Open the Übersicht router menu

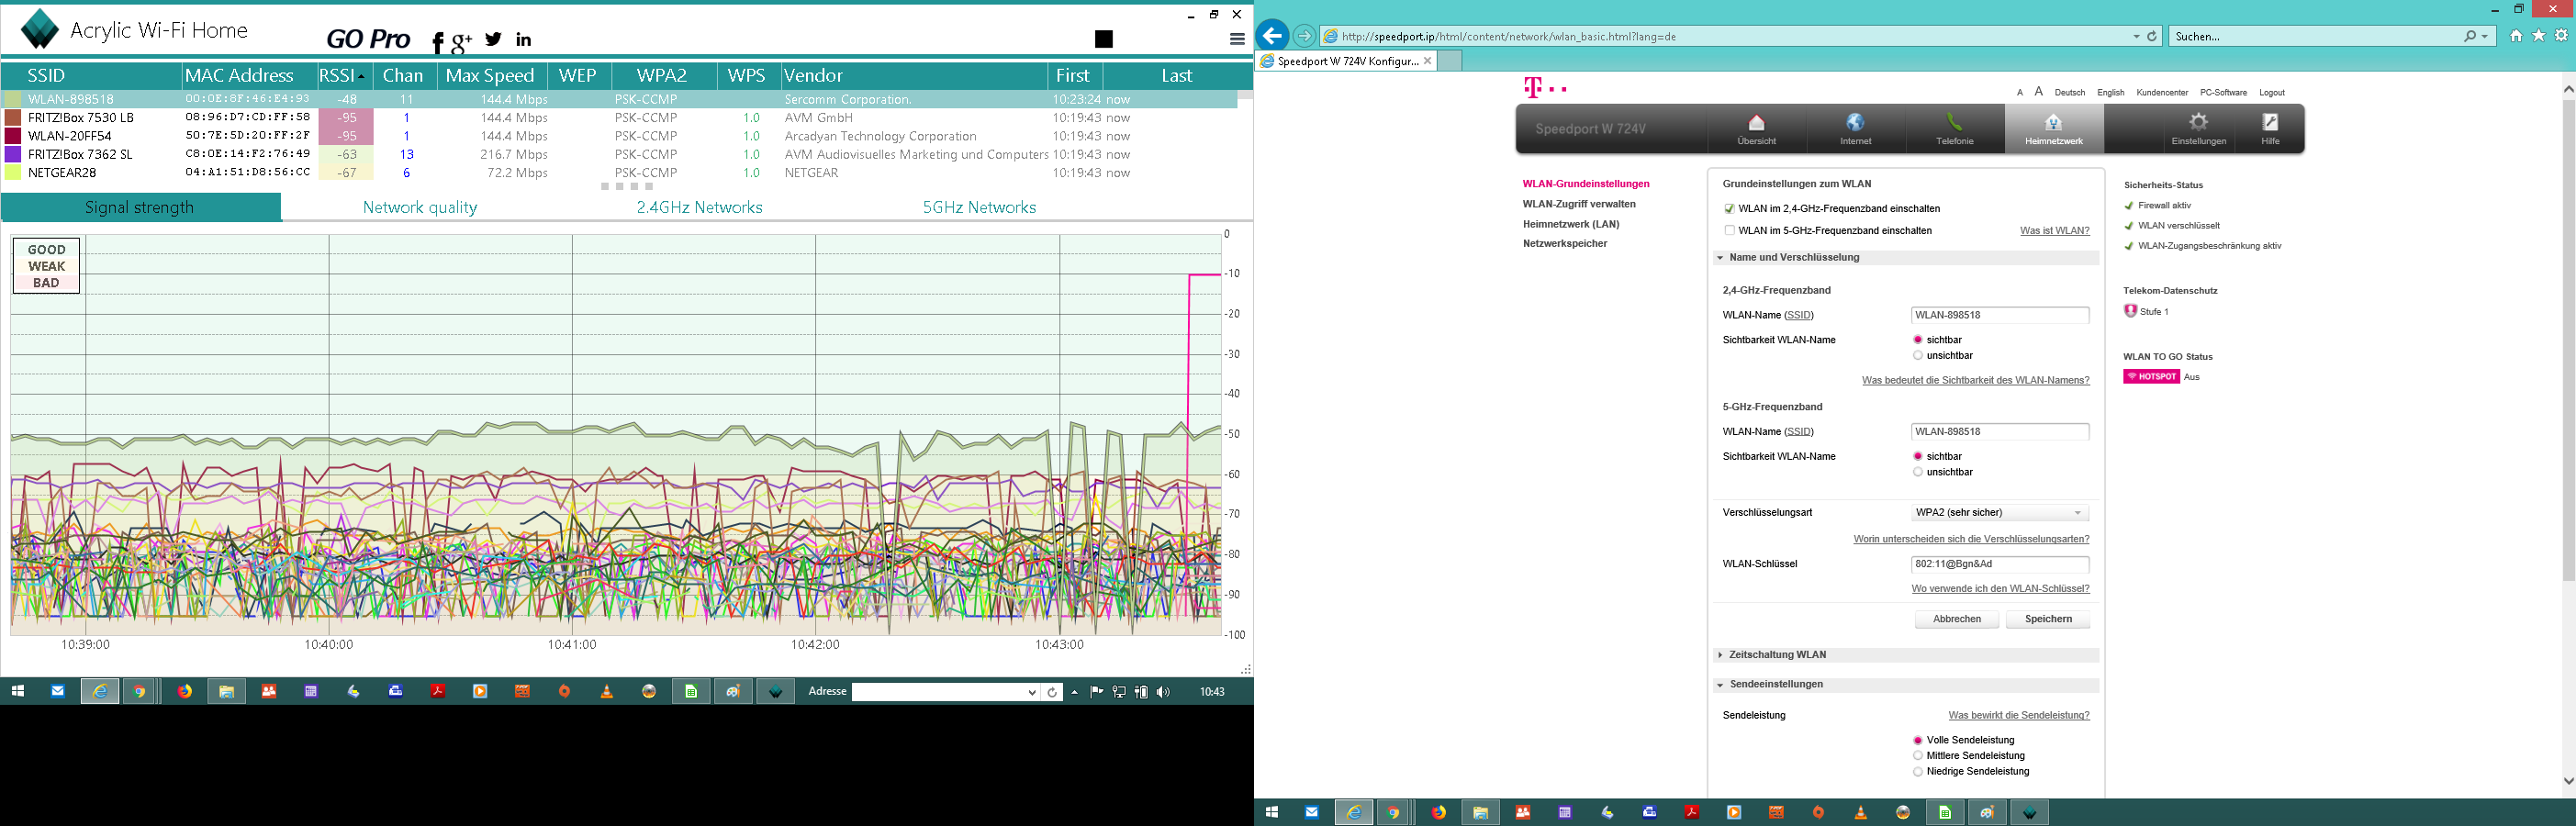pyautogui.click(x=1756, y=129)
